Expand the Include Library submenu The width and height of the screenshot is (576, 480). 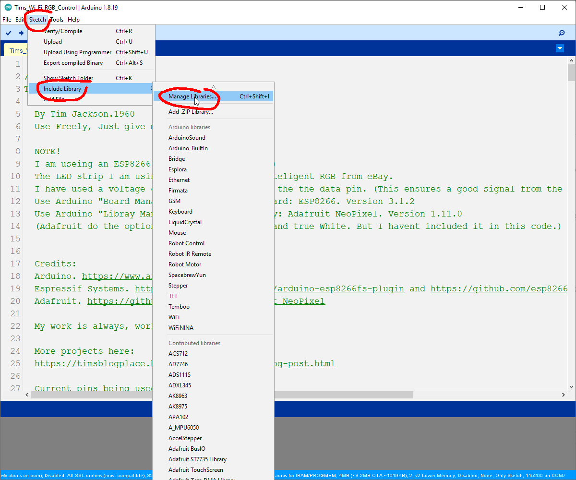click(x=91, y=89)
